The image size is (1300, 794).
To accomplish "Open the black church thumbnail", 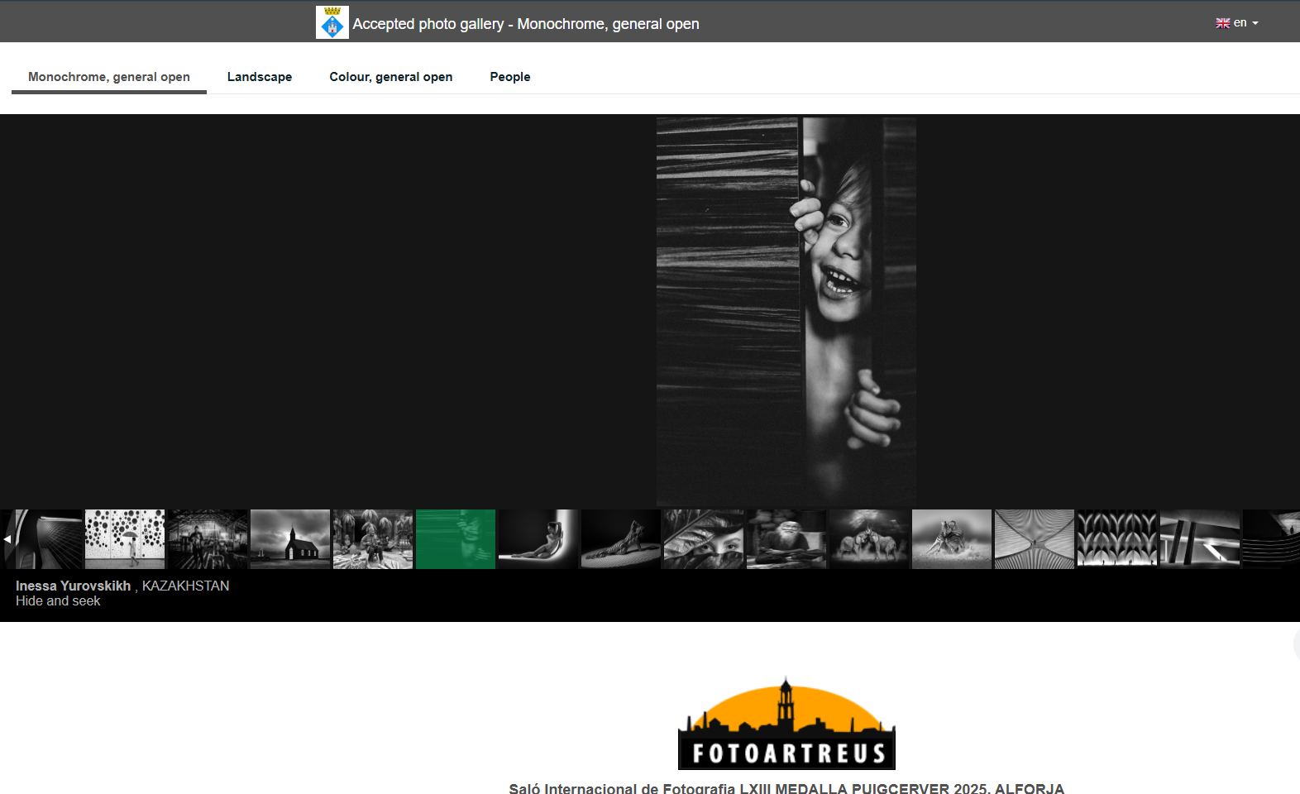I will (290, 539).
